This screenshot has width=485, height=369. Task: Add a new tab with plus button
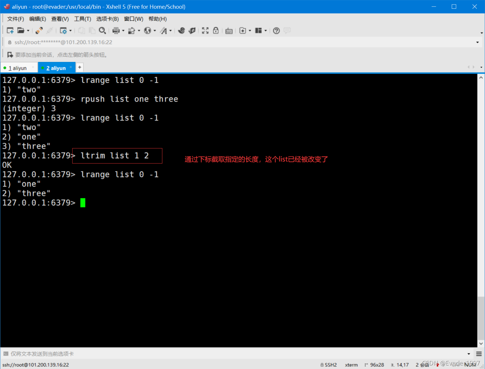click(80, 67)
